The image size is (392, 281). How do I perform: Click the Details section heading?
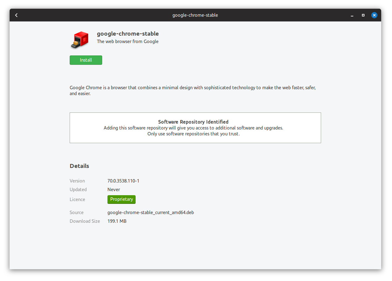(79, 166)
